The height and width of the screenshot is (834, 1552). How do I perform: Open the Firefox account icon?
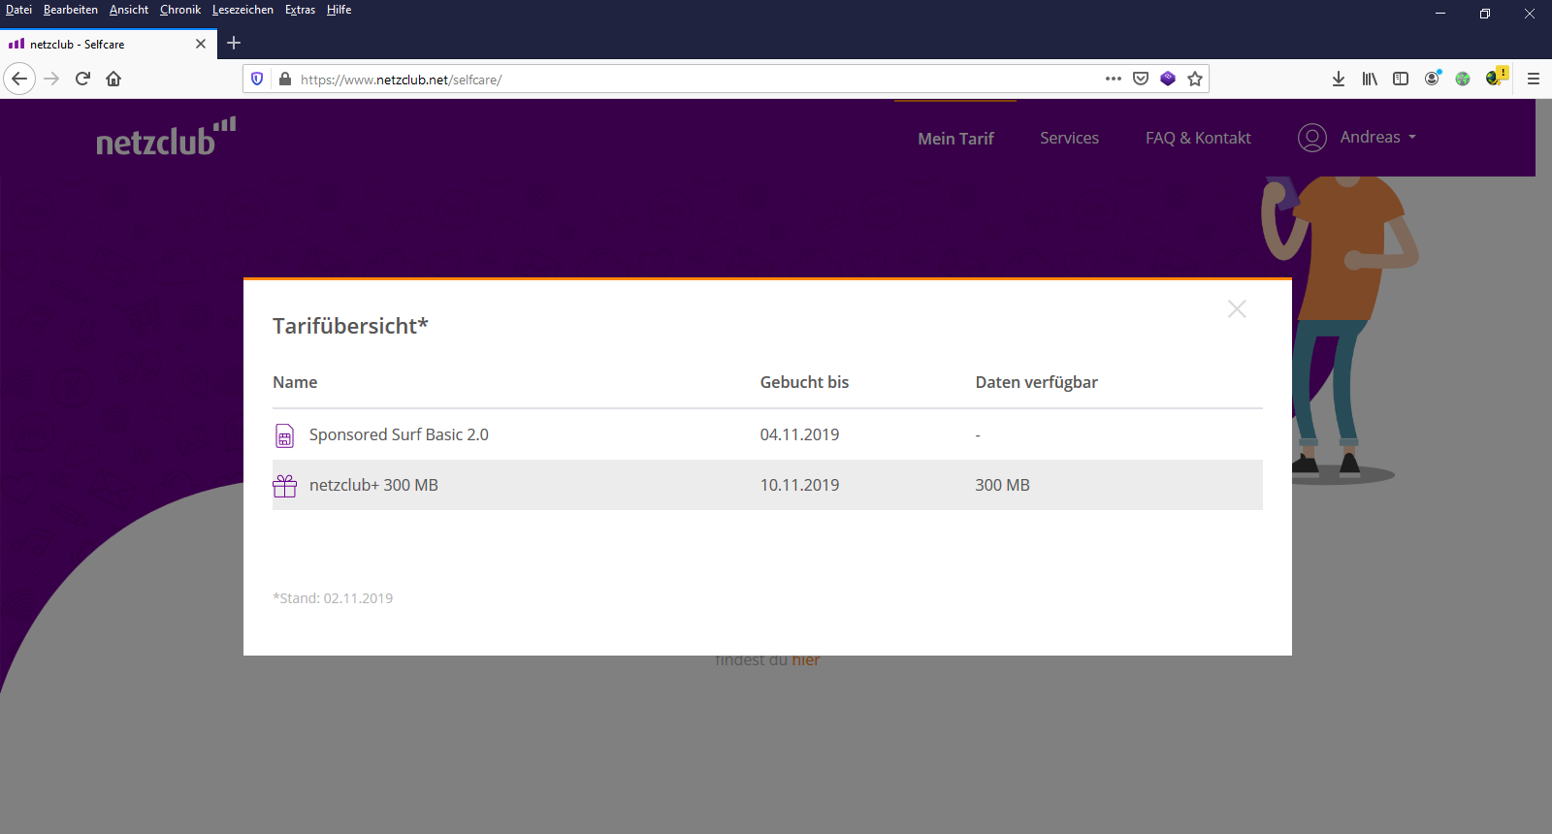1432,79
